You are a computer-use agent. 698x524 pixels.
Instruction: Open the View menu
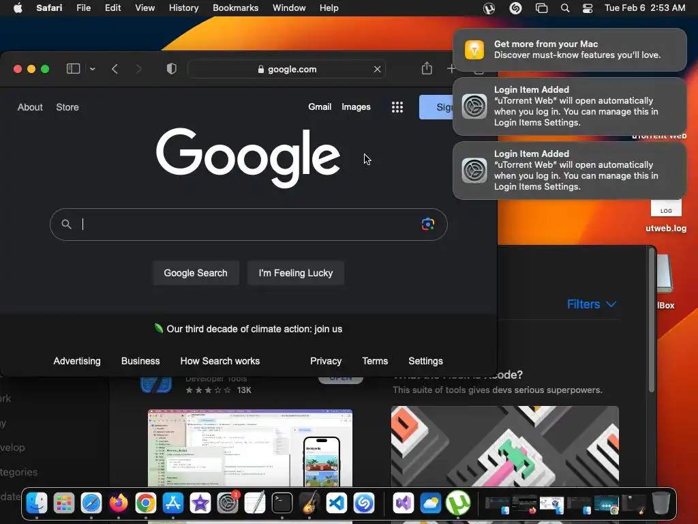145,8
